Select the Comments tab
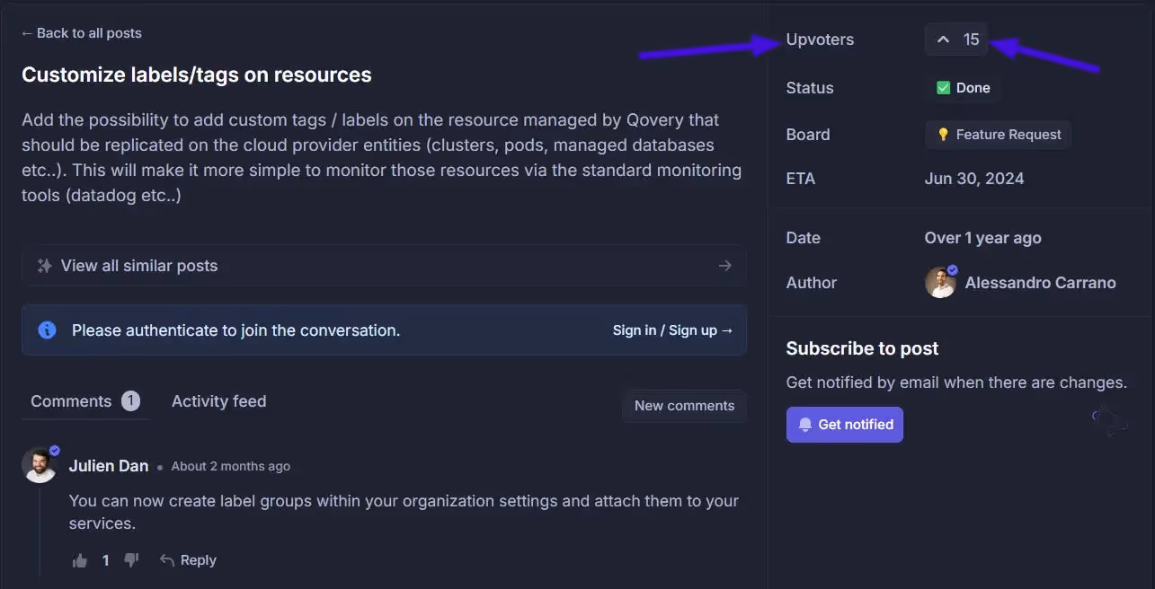 [x=72, y=400]
